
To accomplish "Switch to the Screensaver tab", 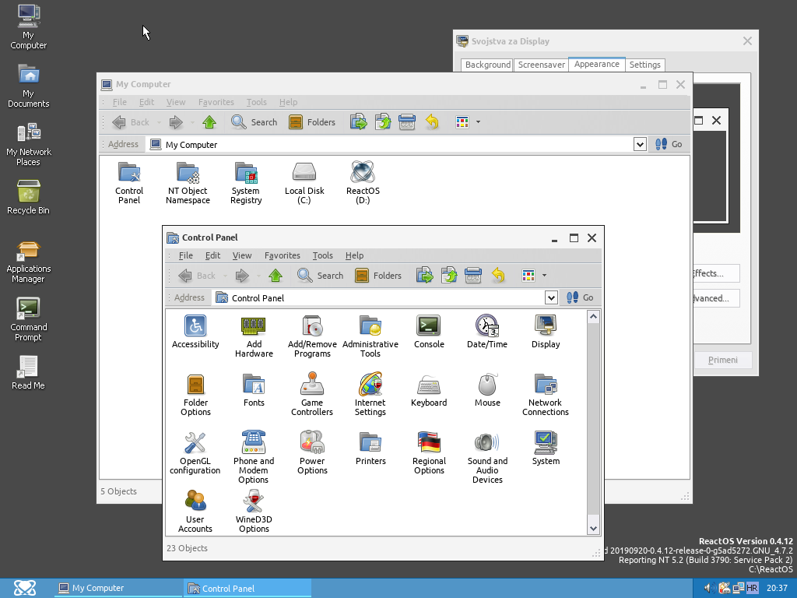I will pyautogui.click(x=542, y=65).
